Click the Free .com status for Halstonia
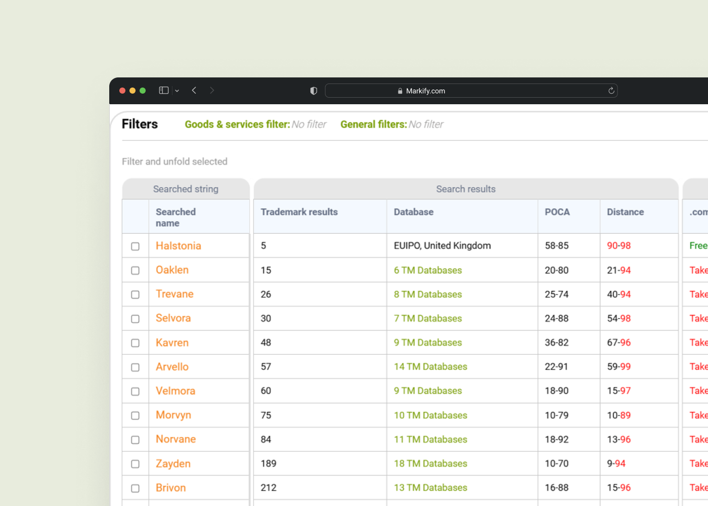Viewport: 708px width, 506px height. (698, 246)
